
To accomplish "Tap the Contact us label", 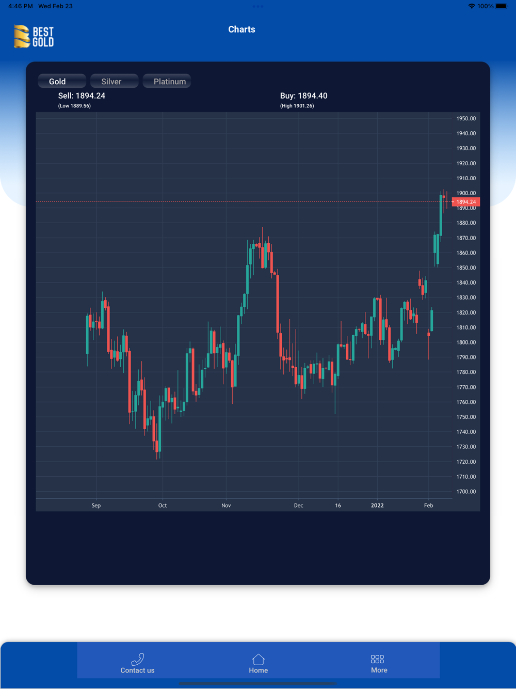I will tap(137, 670).
